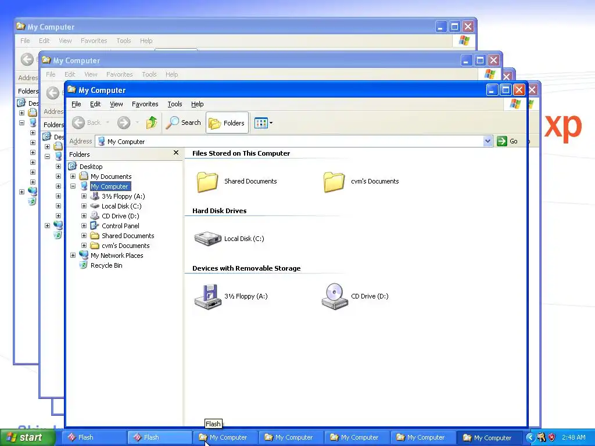Click the Go button next to Address

(507, 141)
